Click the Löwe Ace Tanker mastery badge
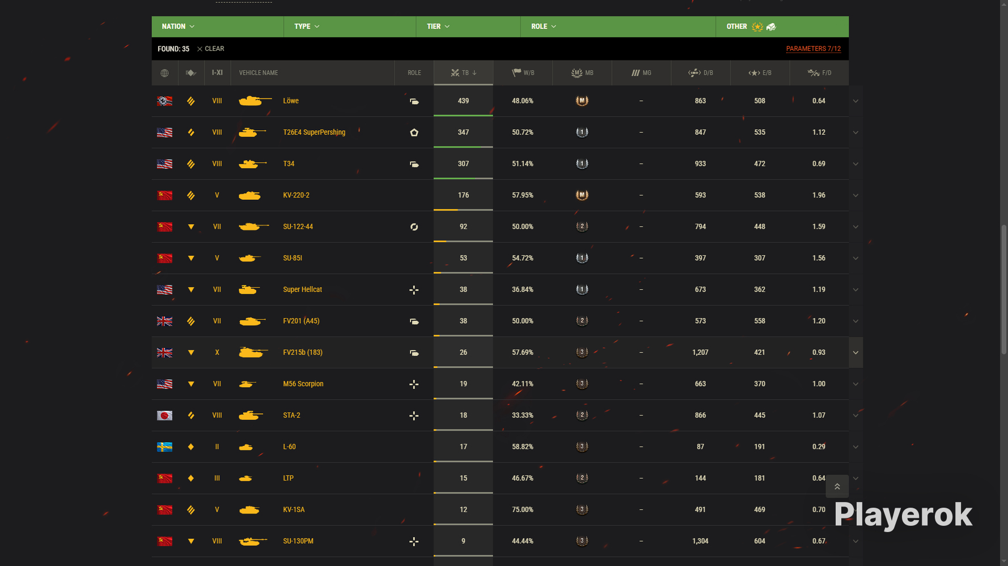Viewport: 1008px width, 566px height. pyautogui.click(x=582, y=101)
